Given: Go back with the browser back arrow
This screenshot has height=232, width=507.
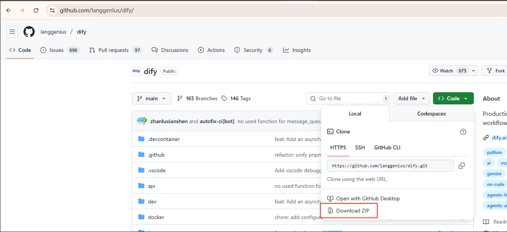Looking at the screenshot, I should pyautogui.click(x=8, y=10).
